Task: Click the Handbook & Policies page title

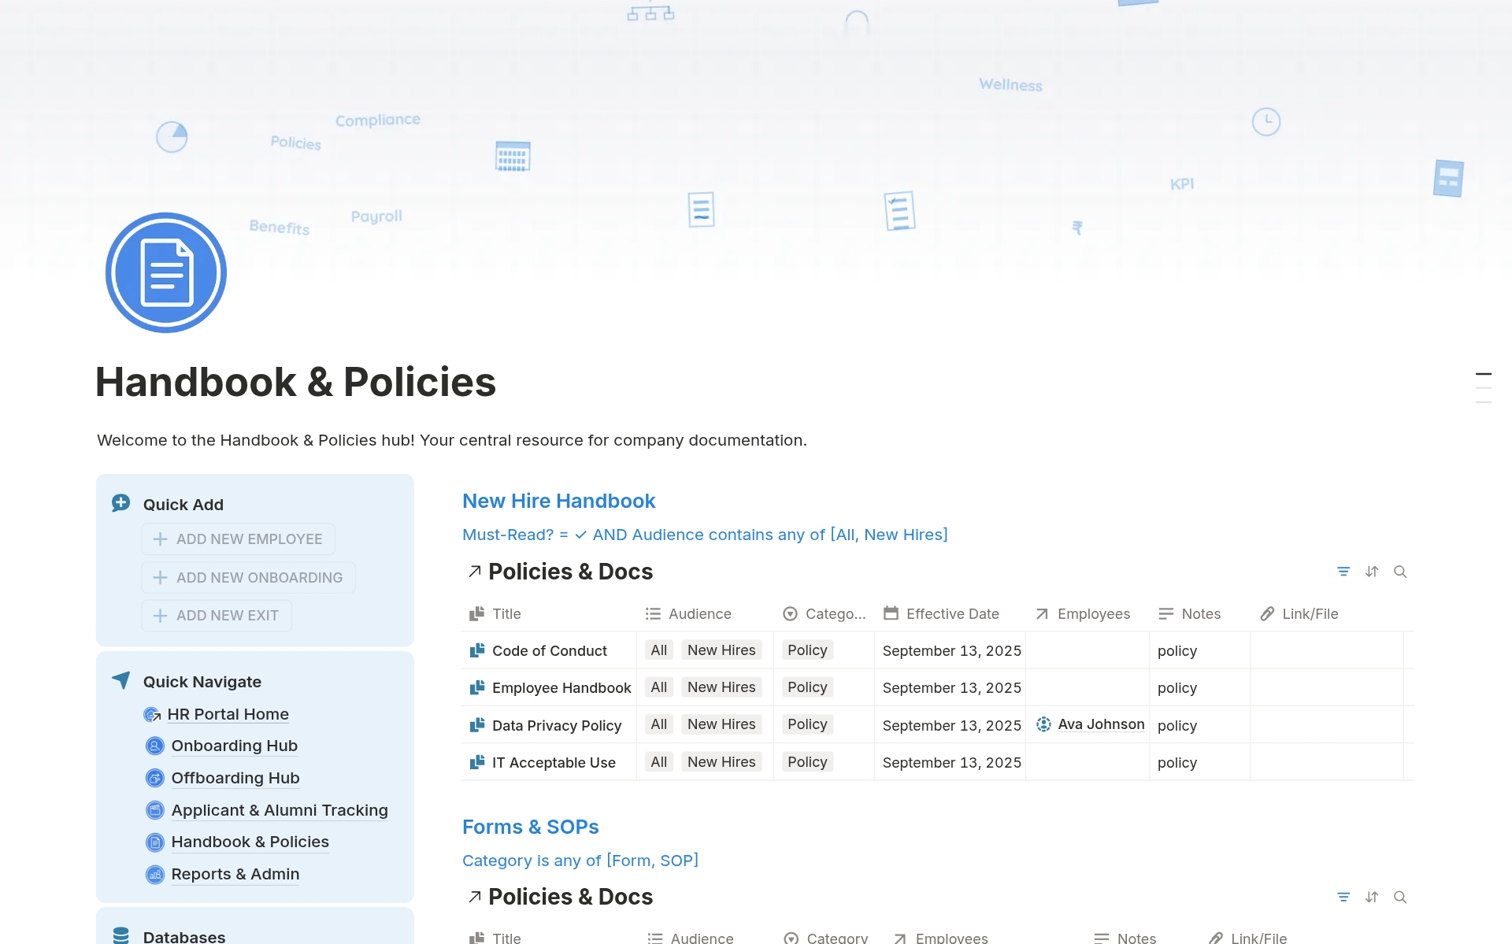Action: [295, 382]
